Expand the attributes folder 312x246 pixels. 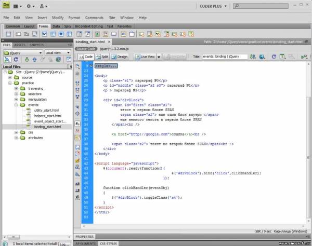click(16, 138)
